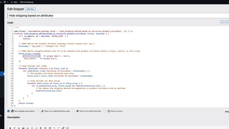Apply strikethrough formatting in description toolbar

(x=28, y=128)
